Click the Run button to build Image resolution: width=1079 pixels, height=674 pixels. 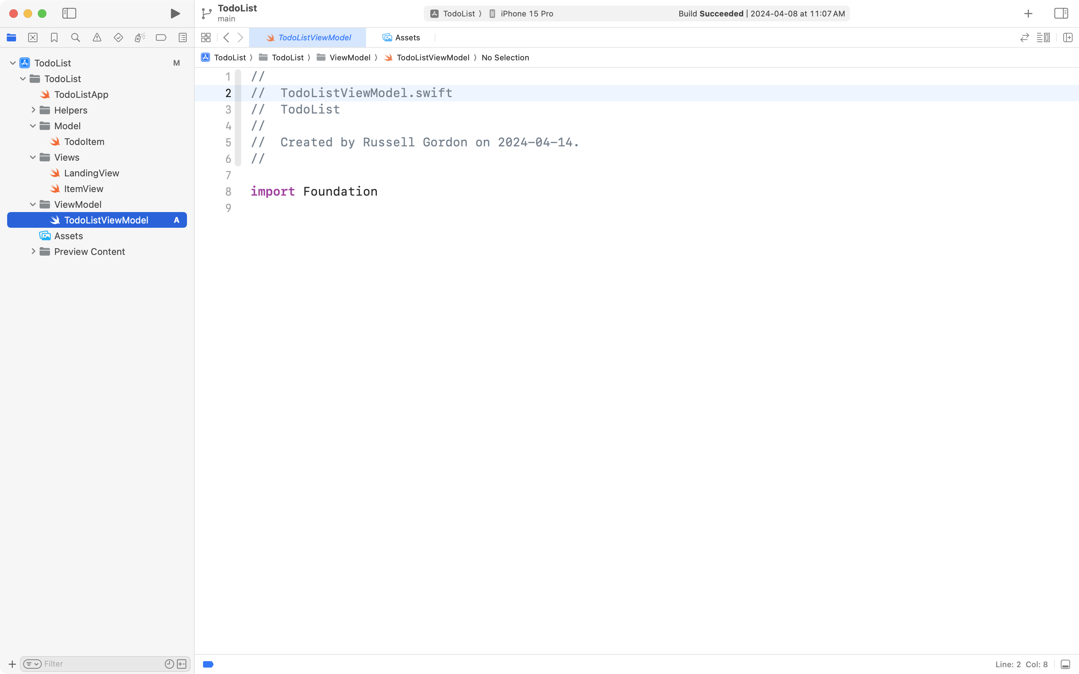click(x=174, y=13)
